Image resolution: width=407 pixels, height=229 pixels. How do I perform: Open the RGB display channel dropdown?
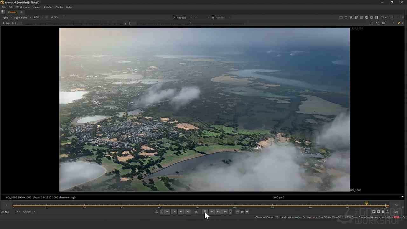[38, 17]
